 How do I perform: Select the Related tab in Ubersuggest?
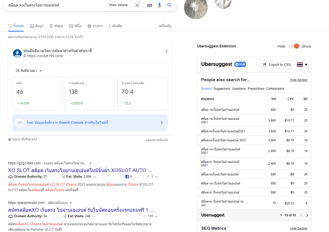pyautogui.click(x=206, y=89)
